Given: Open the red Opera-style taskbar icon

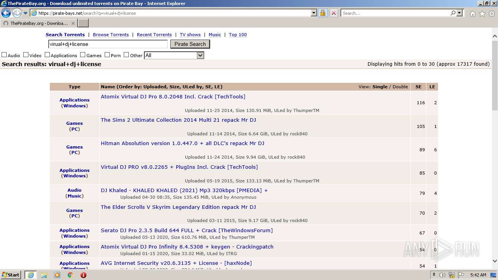Looking at the screenshot, I should tap(83, 275).
